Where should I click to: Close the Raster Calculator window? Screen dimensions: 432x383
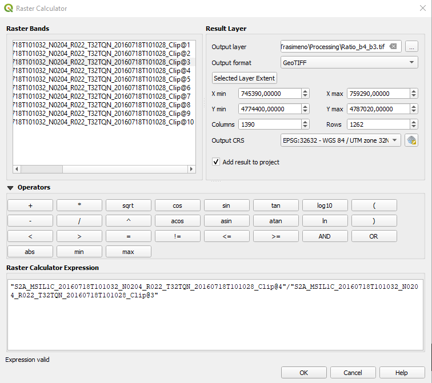423,8
